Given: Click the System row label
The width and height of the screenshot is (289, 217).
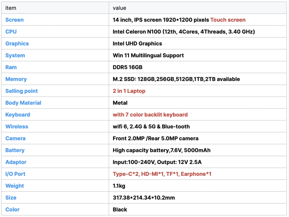Looking at the screenshot, I should point(15,56).
